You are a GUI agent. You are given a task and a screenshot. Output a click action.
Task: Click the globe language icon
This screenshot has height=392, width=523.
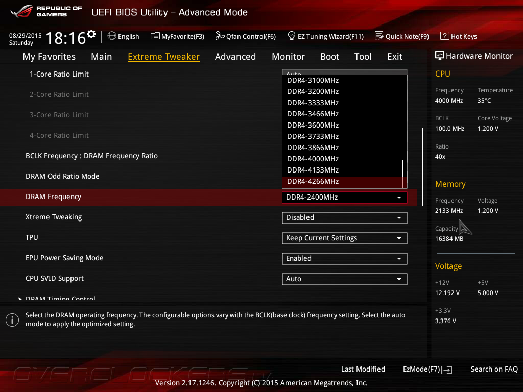pyautogui.click(x=112, y=36)
